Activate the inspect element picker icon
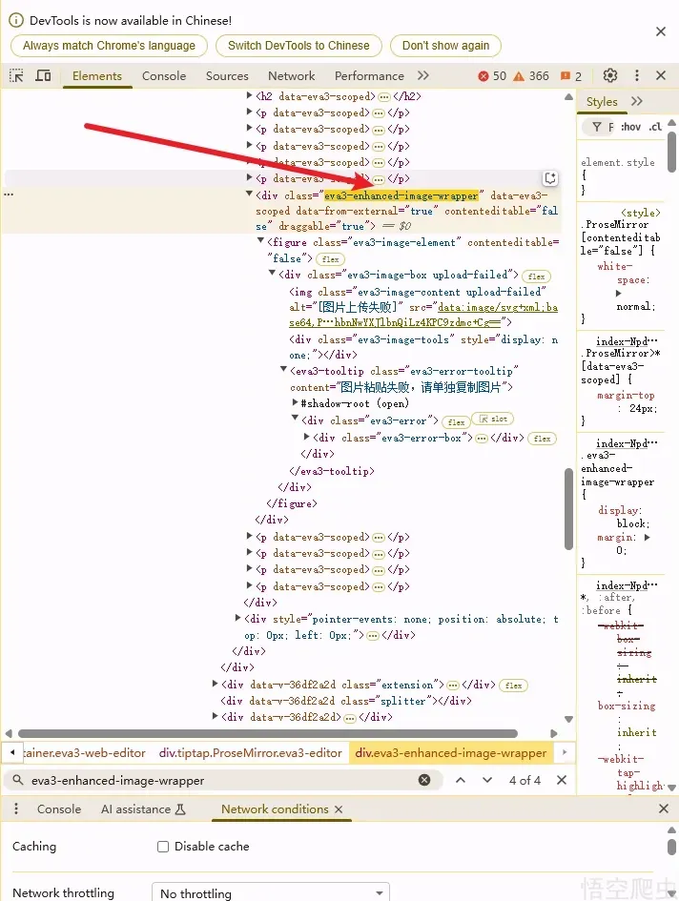The image size is (679, 901). [x=16, y=76]
